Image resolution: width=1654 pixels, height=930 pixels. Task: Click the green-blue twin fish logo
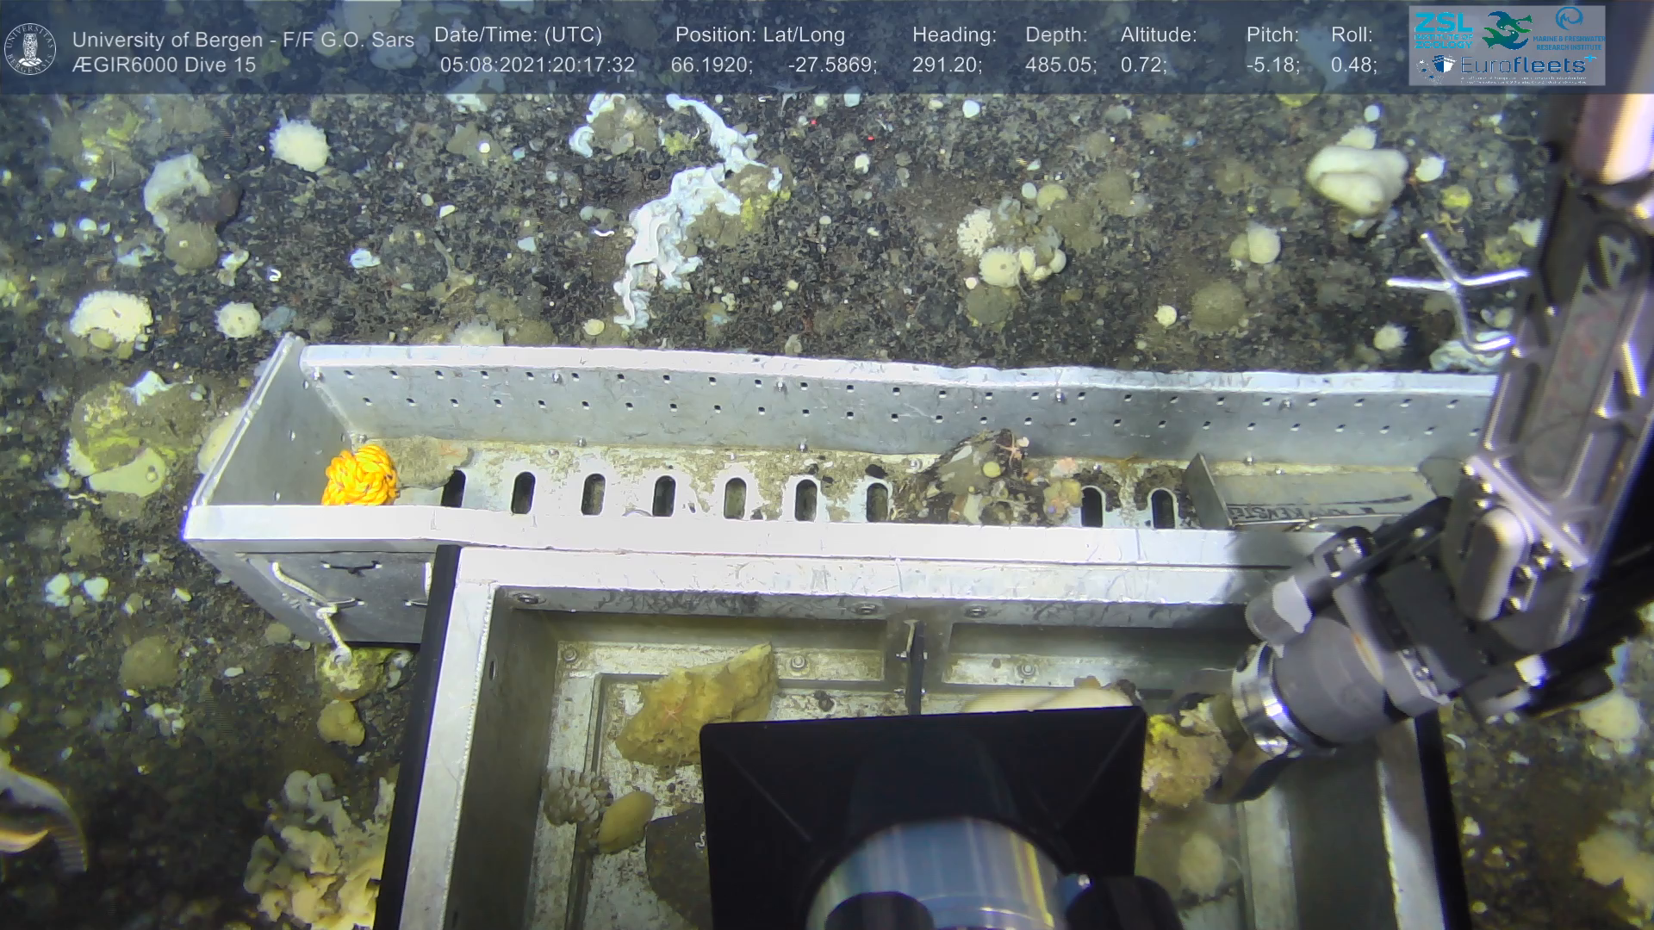coord(1507,30)
